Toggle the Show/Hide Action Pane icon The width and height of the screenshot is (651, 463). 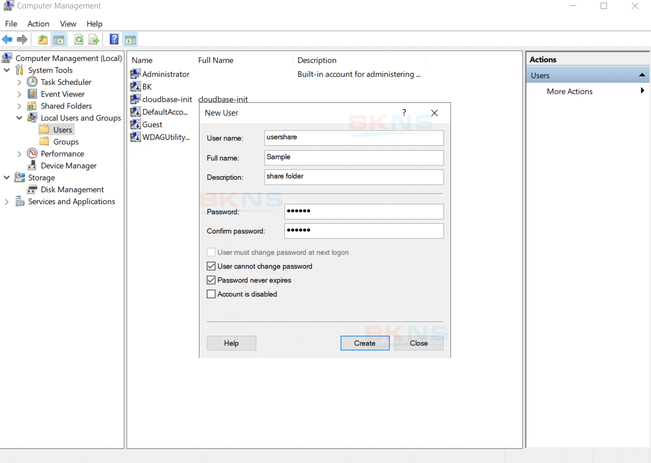pyautogui.click(x=130, y=39)
